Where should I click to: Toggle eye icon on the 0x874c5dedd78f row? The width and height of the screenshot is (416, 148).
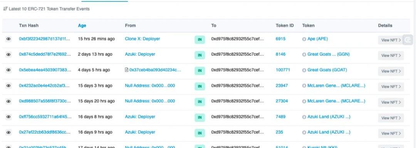point(8,55)
